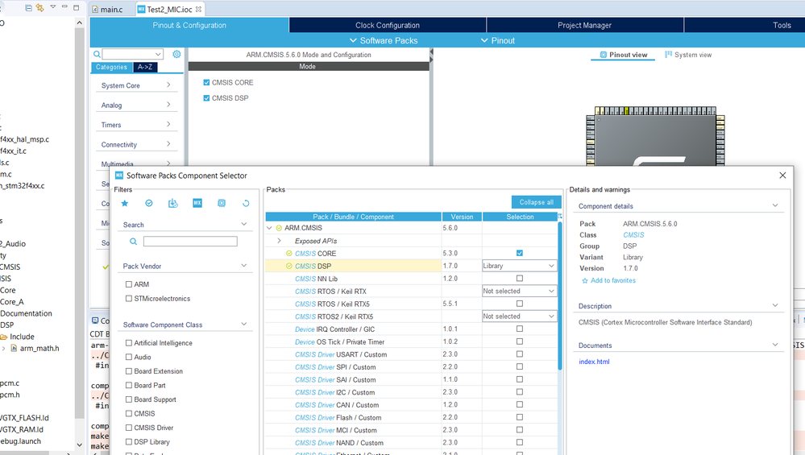Open the RTOS / Keil RTX Not selected dropdown
This screenshot has height=455, width=805.
519,291
